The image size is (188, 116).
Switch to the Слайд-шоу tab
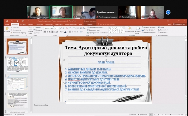point(59,24)
